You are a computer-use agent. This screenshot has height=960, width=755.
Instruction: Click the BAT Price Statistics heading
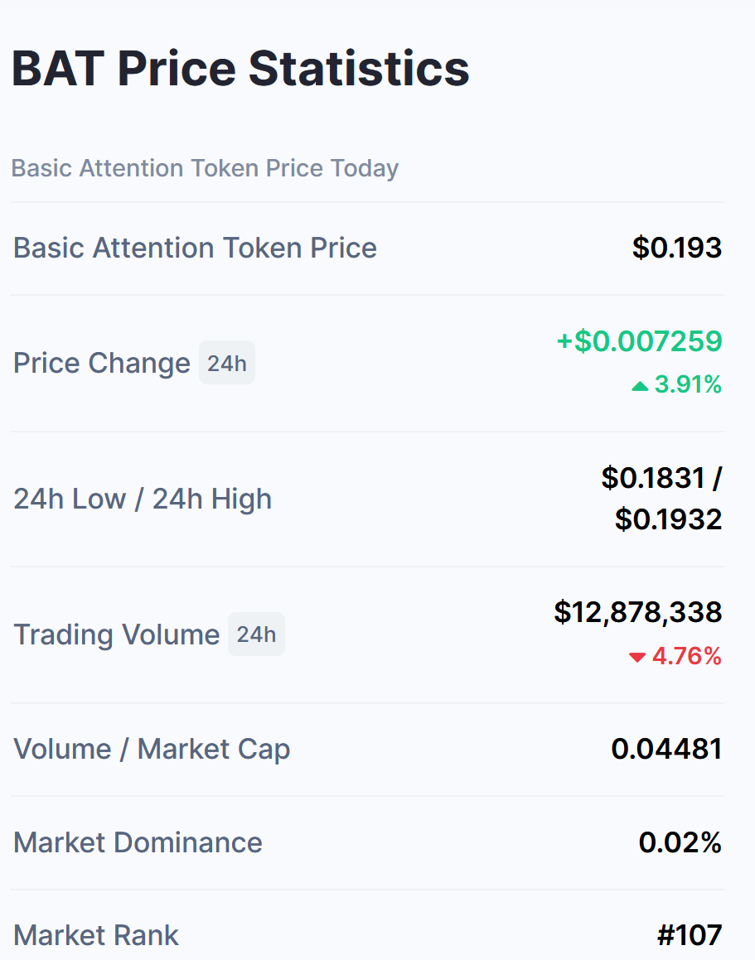240,68
